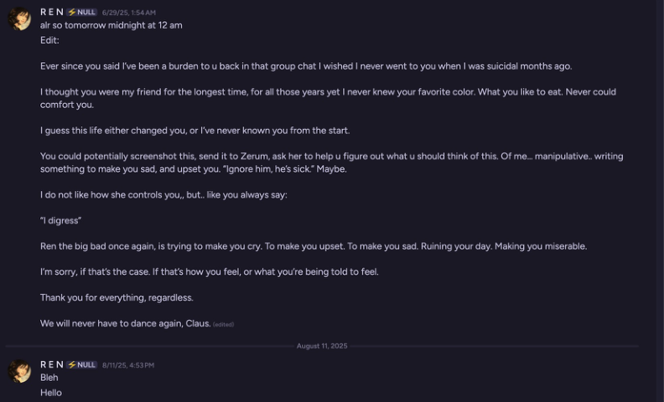Click the 6/29/25, 1:54 AM timestamp

(129, 13)
